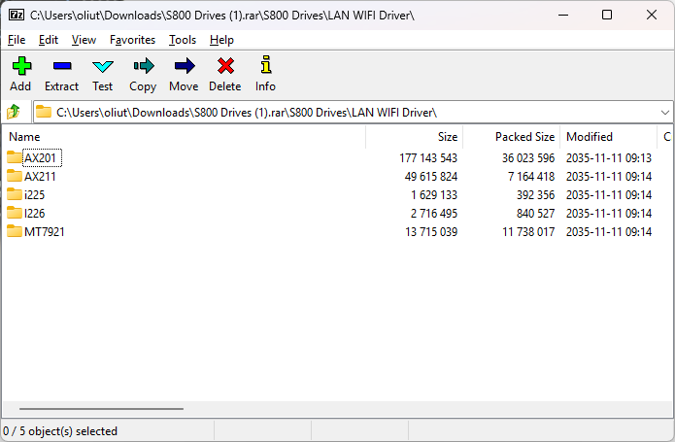
Task: Run Test on the archive
Action: 102,67
